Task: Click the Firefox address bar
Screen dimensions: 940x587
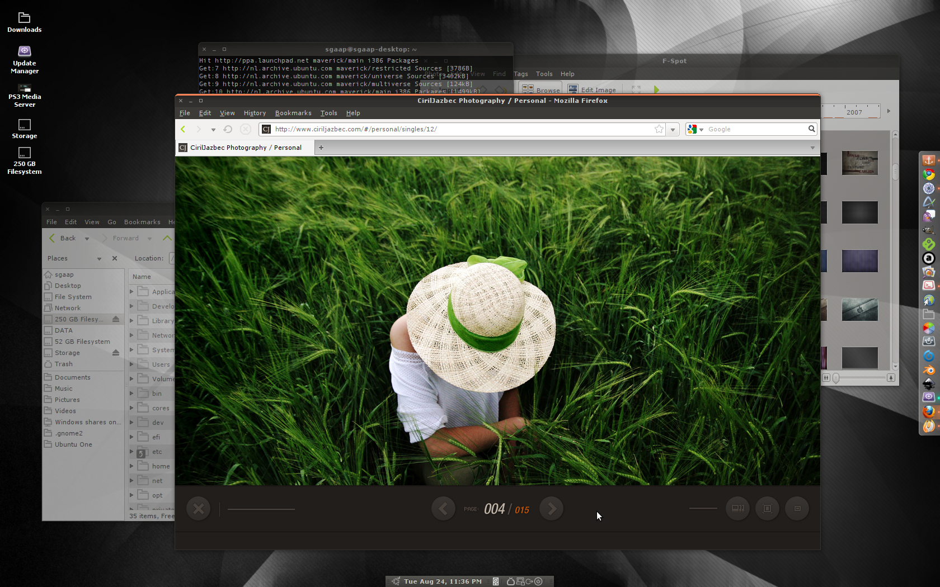Action: (x=462, y=129)
